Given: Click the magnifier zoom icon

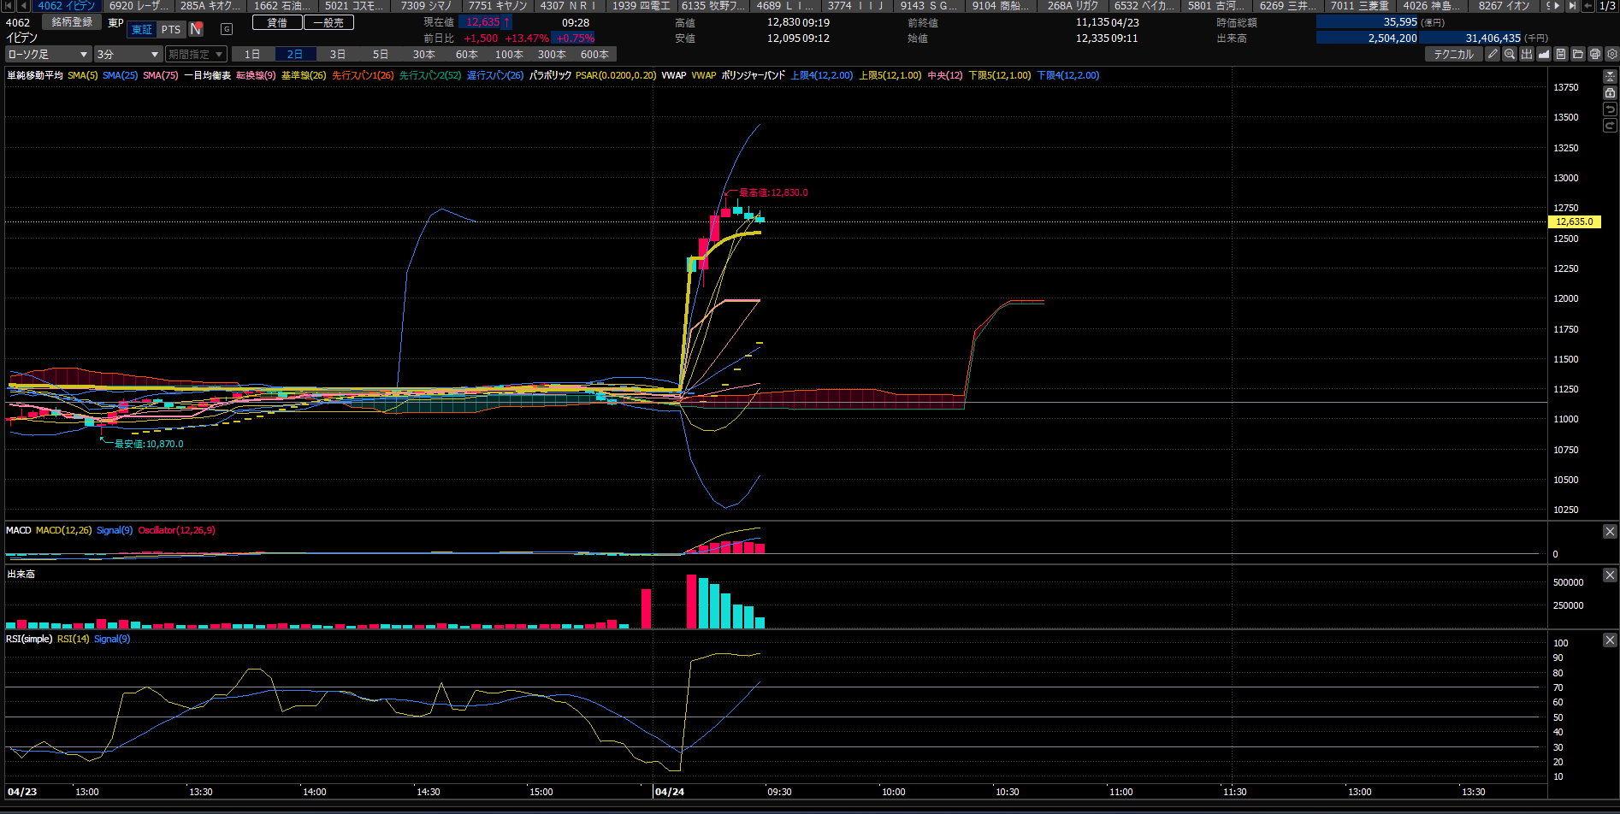Looking at the screenshot, I should point(1510,54).
